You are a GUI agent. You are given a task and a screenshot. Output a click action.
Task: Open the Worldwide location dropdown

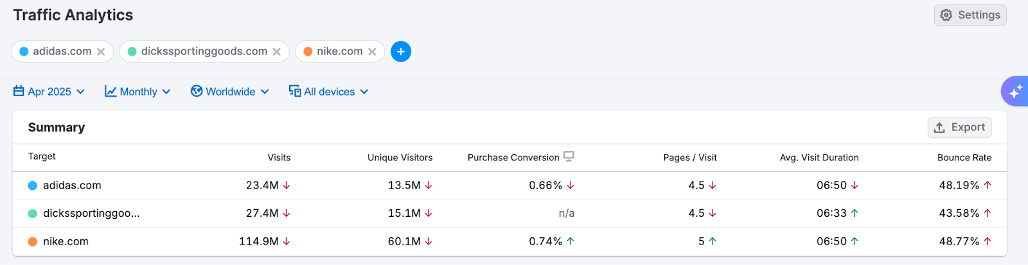[231, 92]
